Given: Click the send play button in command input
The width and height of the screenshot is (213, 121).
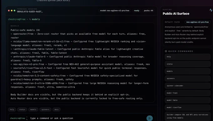Looking at the screenshot, I should pyautogui.click(x=149, y=118).
